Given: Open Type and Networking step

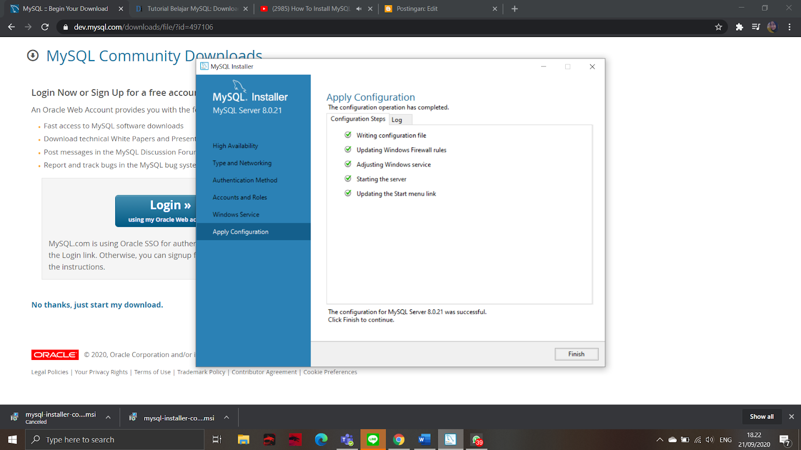Looking at the screenshot, I should tap(242, 163).
